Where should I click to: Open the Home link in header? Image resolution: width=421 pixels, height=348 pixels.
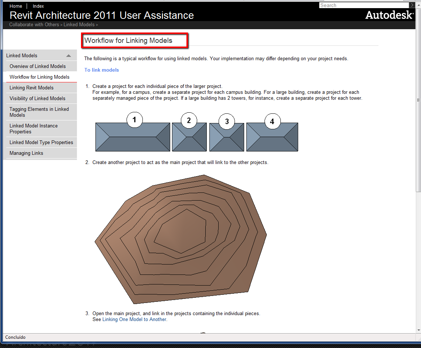(x=16, y=6)
